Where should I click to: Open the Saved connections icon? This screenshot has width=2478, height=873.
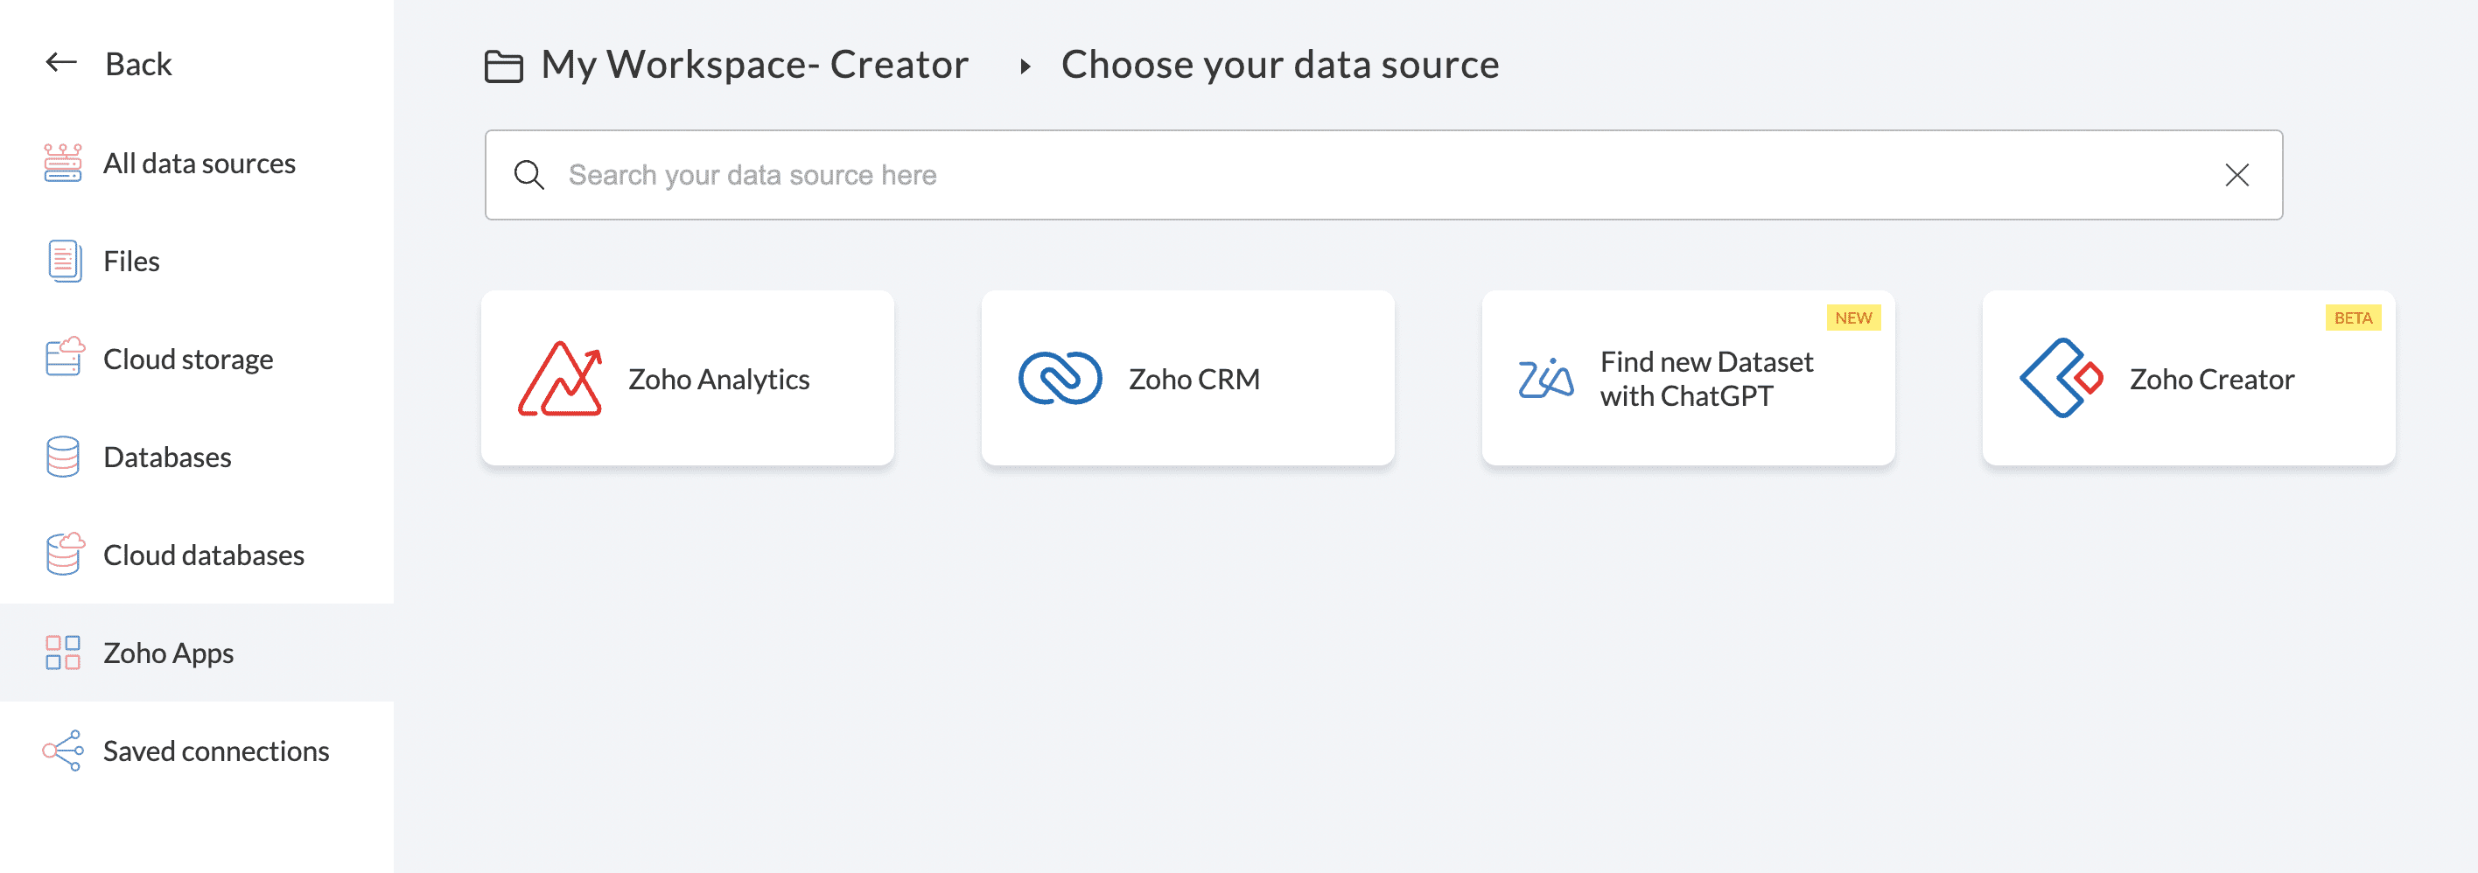64,751
